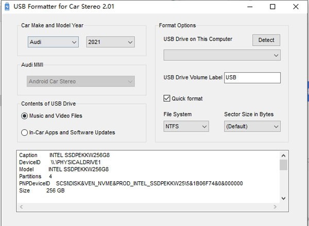Open the Sector Size in Bytes dropdown

[252, 126]
